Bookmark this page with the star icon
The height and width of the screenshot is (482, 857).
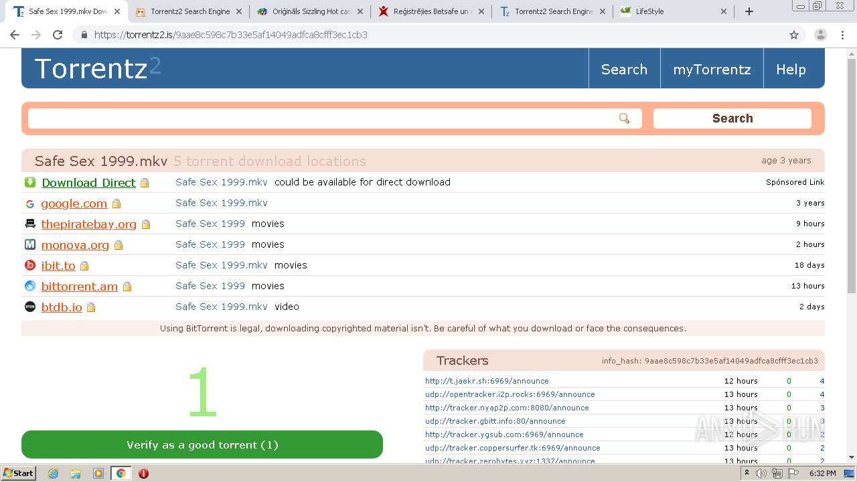(794, 35)
